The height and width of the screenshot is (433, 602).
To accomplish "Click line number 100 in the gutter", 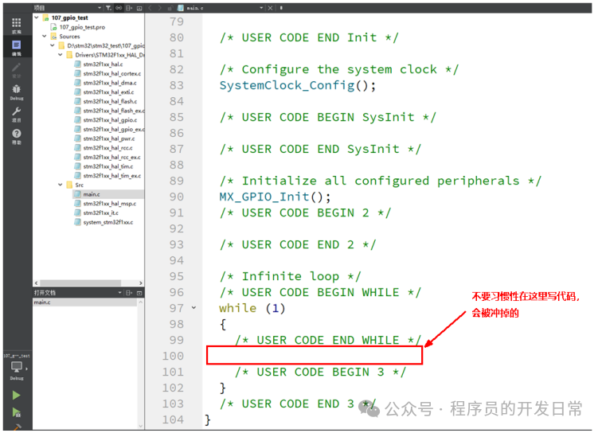I will [173, 356].
